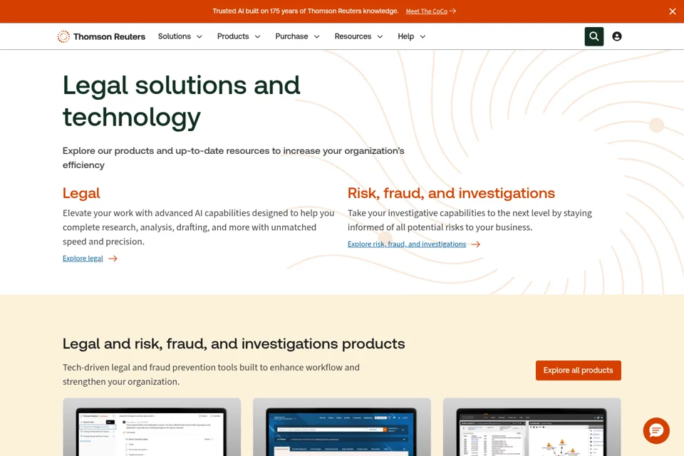Open the user account icon
Screen dimensions: 684x456
click(616, 36)
